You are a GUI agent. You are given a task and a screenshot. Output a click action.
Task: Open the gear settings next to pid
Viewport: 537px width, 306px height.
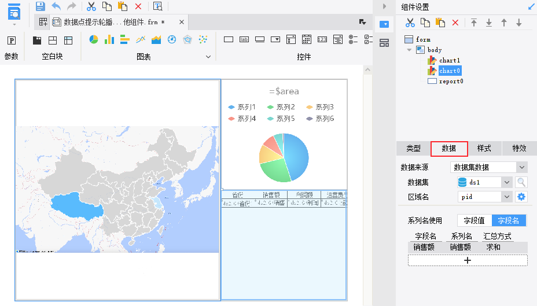coord(521,197)
